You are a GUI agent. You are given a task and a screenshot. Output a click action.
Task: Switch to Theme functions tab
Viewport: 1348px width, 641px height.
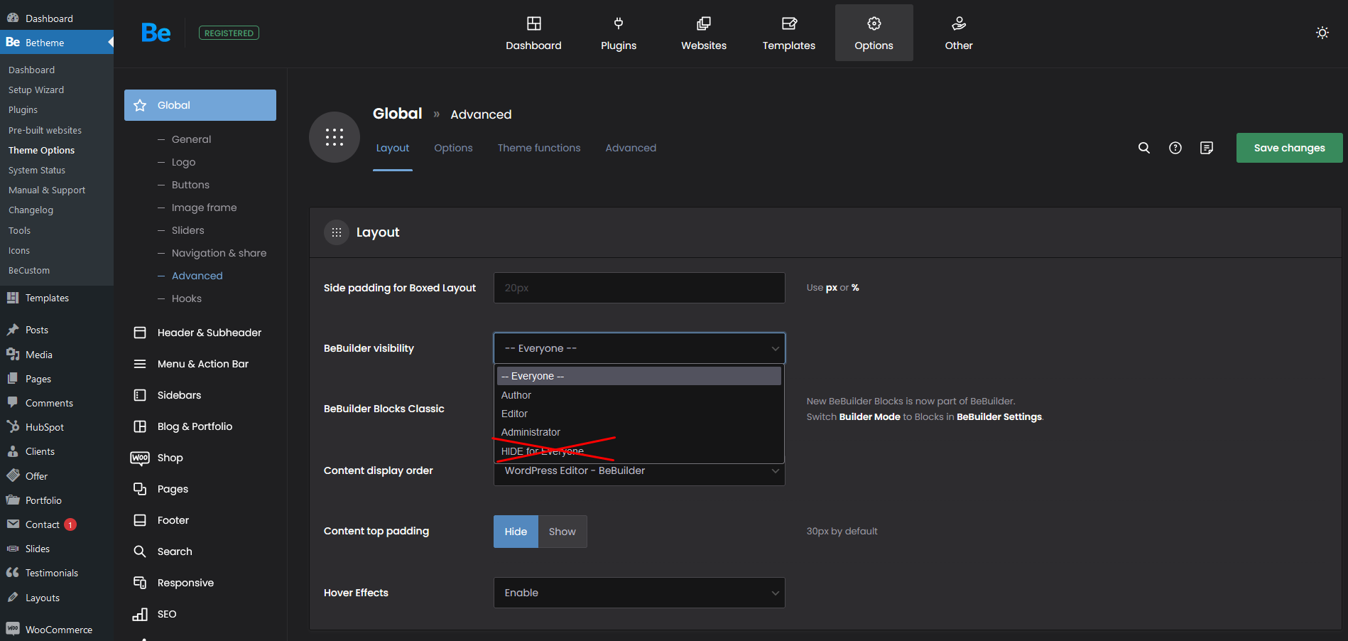click(539, 148)
